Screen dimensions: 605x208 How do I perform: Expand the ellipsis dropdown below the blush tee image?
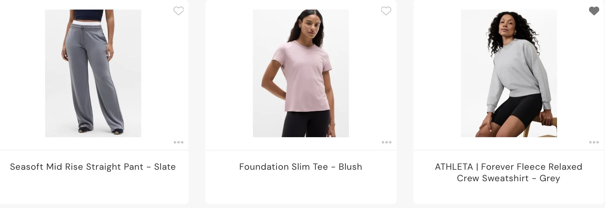(x=386, y=142)
